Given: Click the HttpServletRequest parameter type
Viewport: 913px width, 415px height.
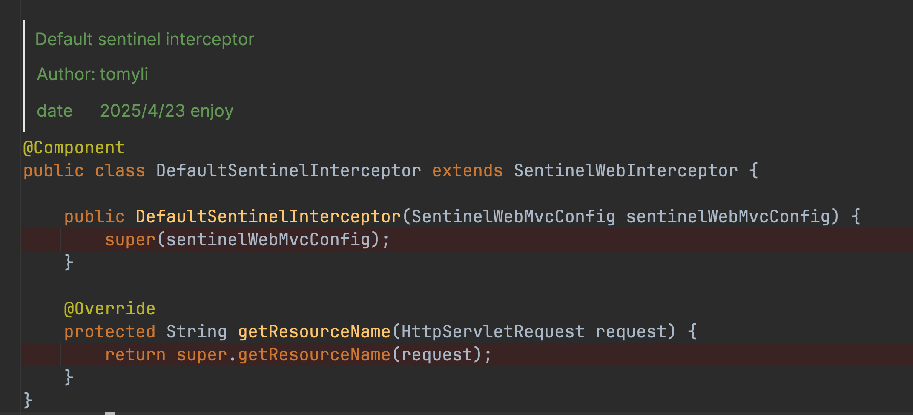Looking at the screenshot, I should pos(493,332).
